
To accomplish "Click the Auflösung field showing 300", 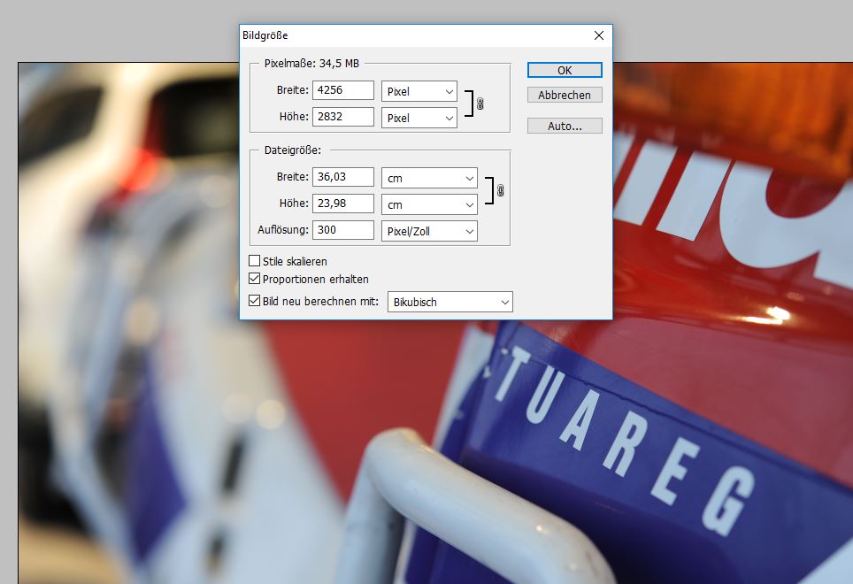I will coord(342,230).
